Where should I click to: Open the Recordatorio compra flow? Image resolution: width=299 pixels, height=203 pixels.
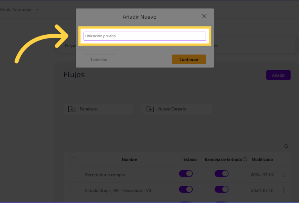tap(105, 175)
